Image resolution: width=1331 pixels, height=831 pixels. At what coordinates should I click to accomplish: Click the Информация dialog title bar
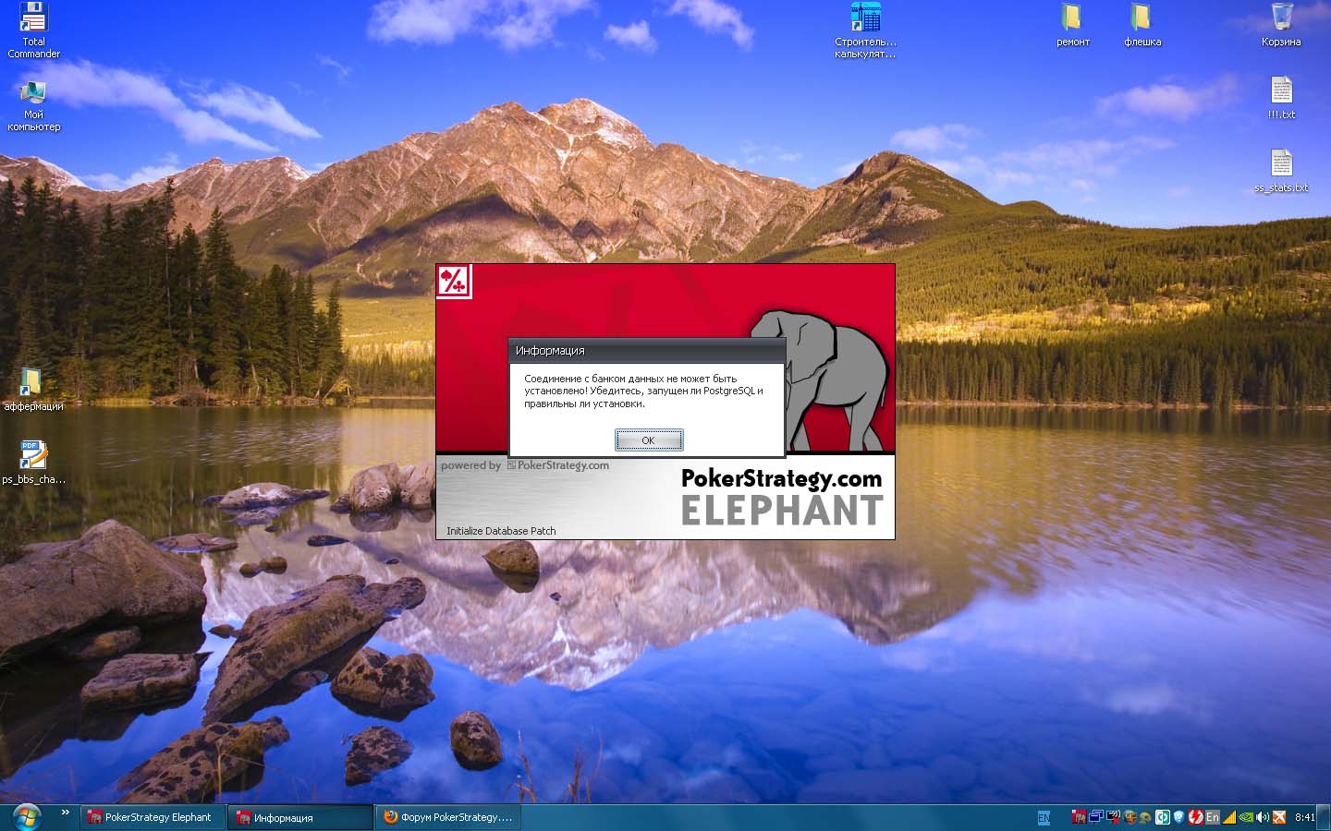tap(647, 351)
